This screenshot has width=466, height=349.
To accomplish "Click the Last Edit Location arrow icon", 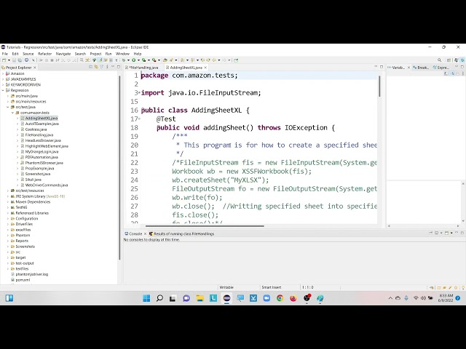I will [203, 60].
